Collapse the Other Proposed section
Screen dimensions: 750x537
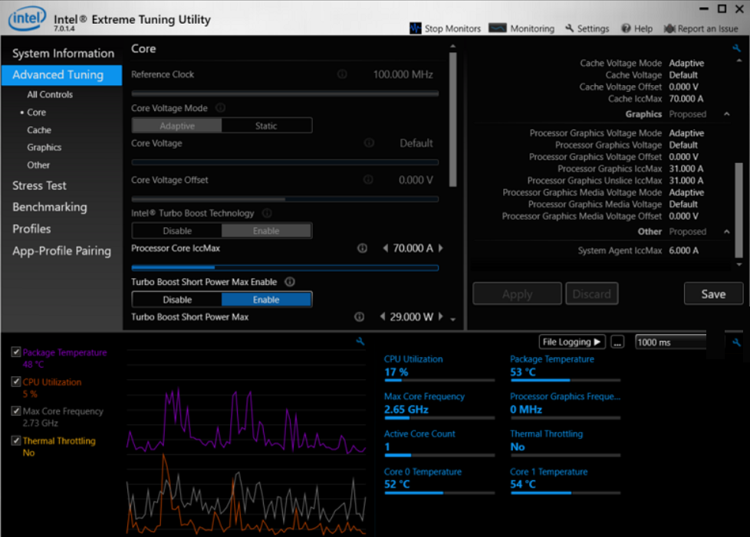tap(726, 231)
